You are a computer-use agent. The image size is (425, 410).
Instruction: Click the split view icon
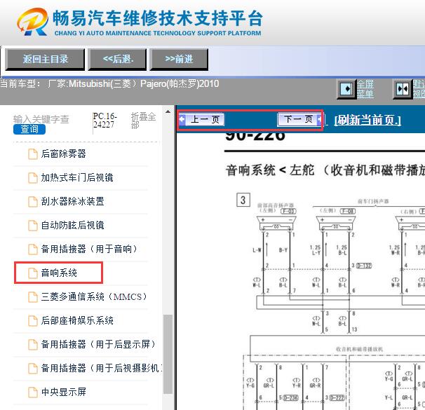tap(403, 88)
